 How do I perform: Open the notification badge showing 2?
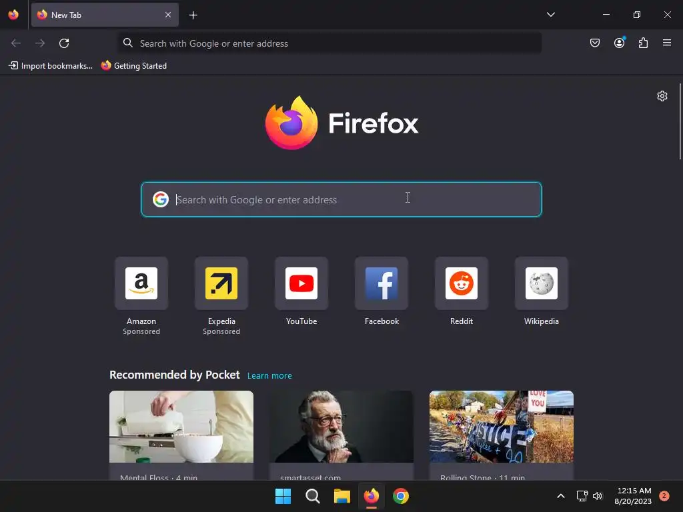click(x=664, y=496)
